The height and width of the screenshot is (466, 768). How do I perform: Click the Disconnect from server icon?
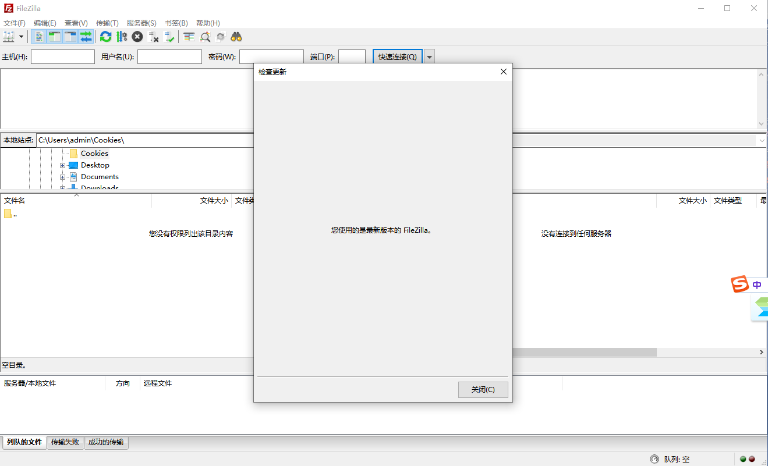pos(153,37)
